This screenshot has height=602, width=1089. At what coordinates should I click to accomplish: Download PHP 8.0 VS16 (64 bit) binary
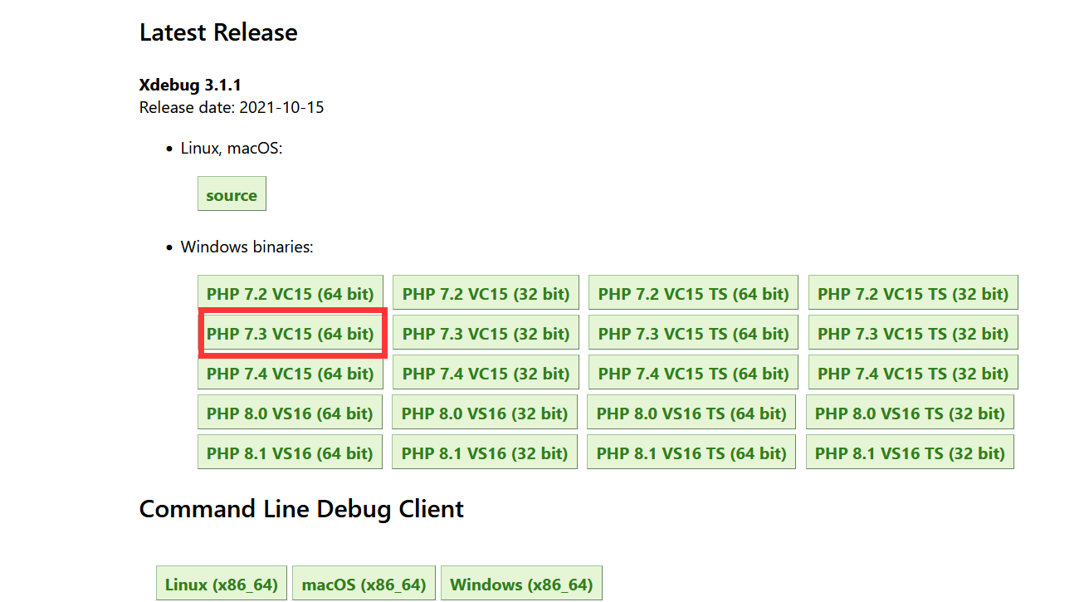tap(290, 413)
